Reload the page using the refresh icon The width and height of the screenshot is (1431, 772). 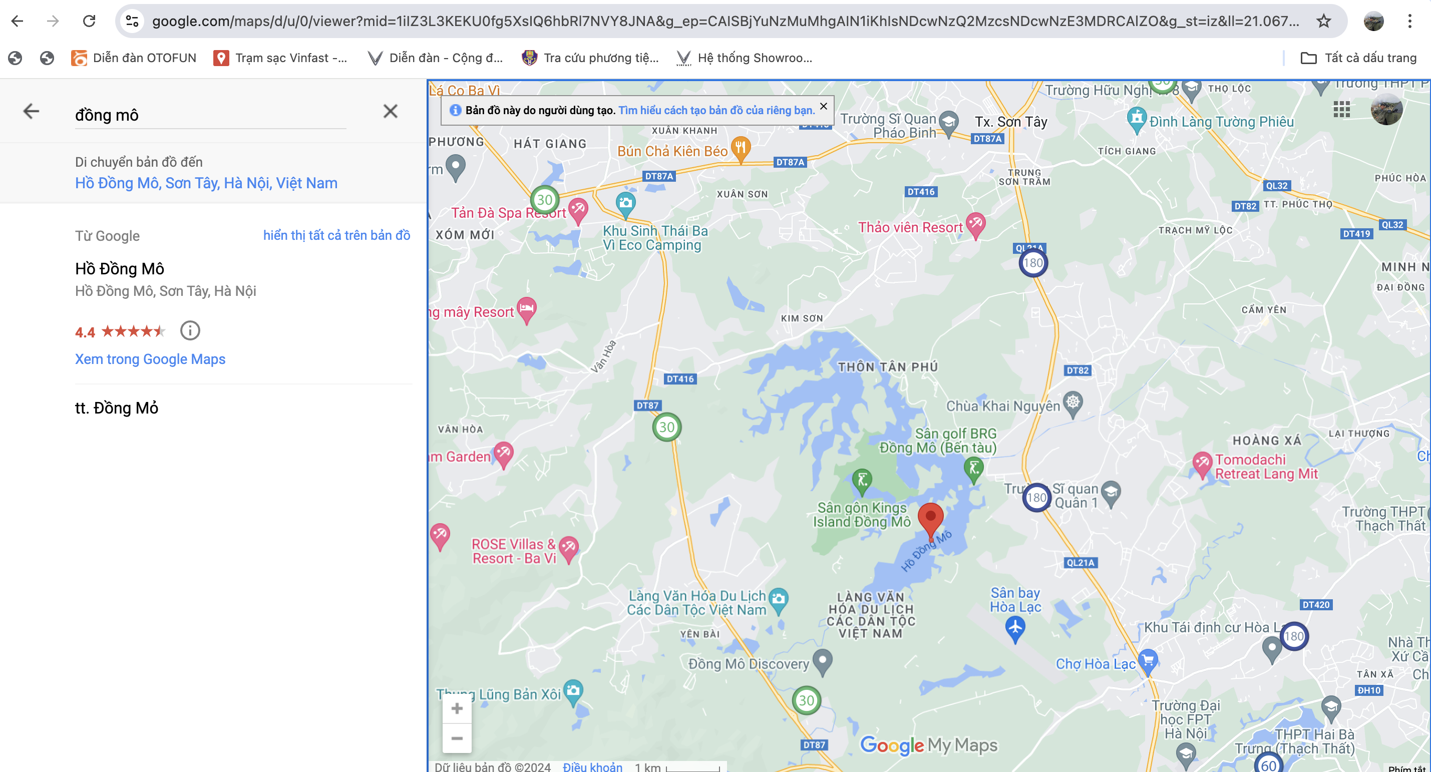(89, 21)
